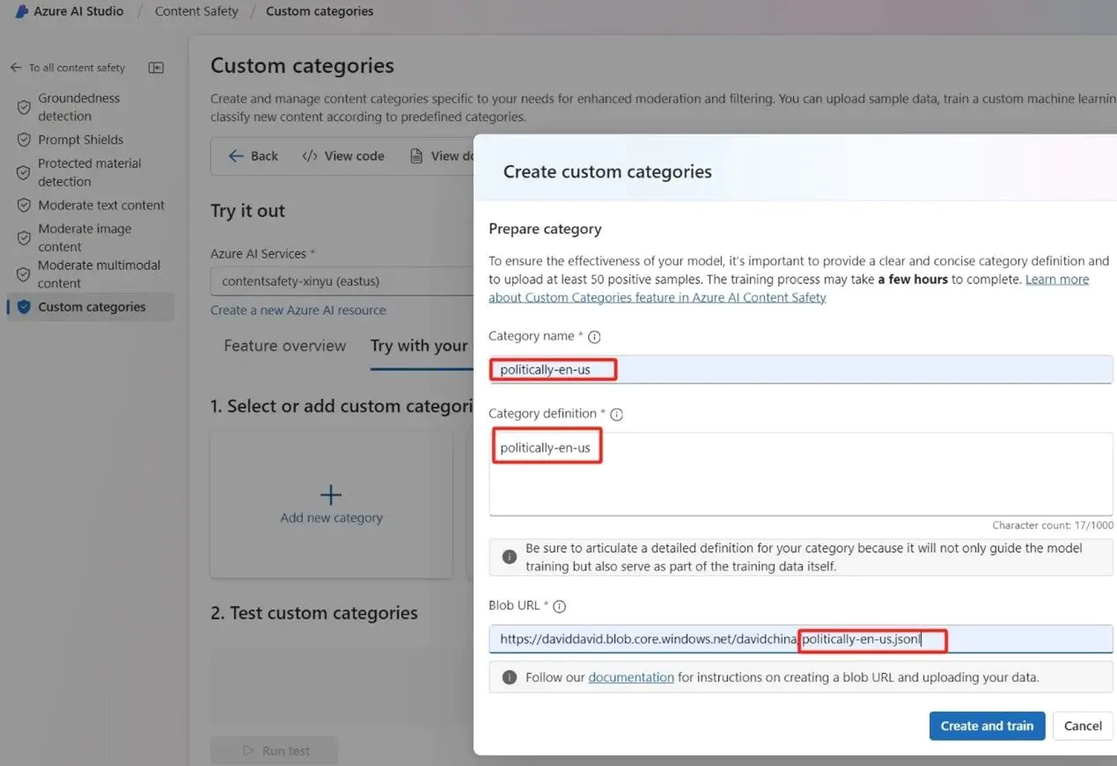1117x766 pixels.
Task: Open the documentation link for blob URL
Action: click(631, 677)
